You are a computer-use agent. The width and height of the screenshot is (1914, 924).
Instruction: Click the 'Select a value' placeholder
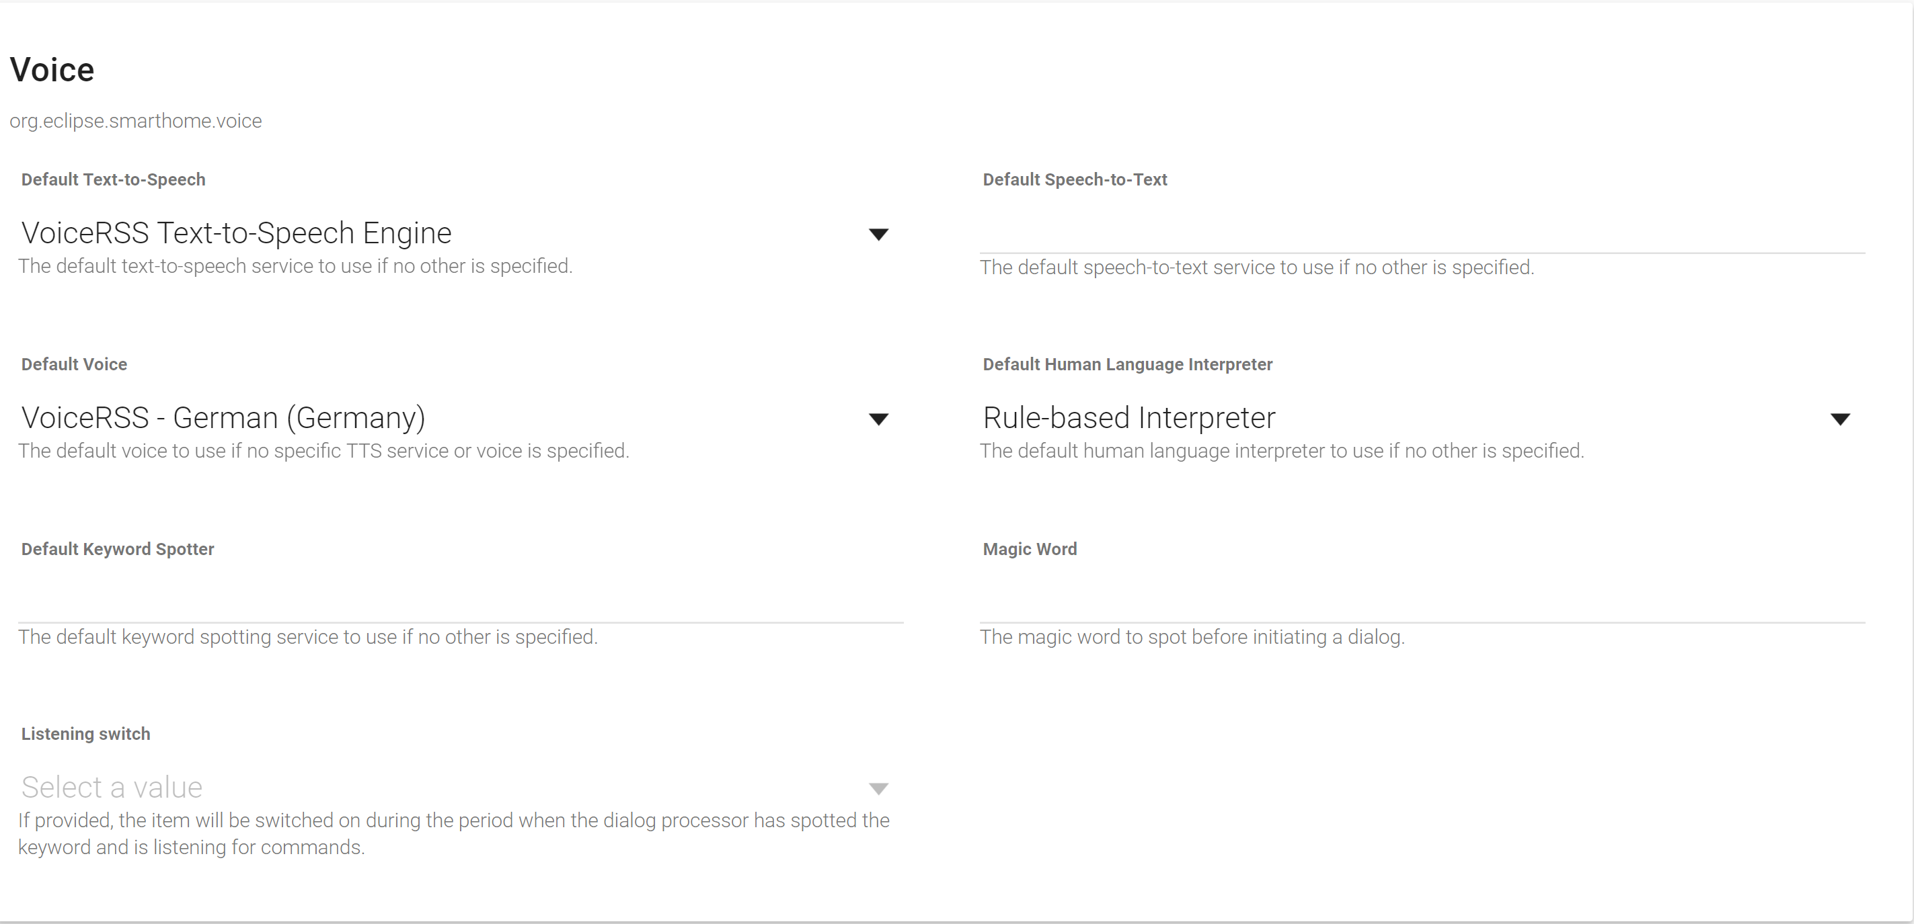112,787
